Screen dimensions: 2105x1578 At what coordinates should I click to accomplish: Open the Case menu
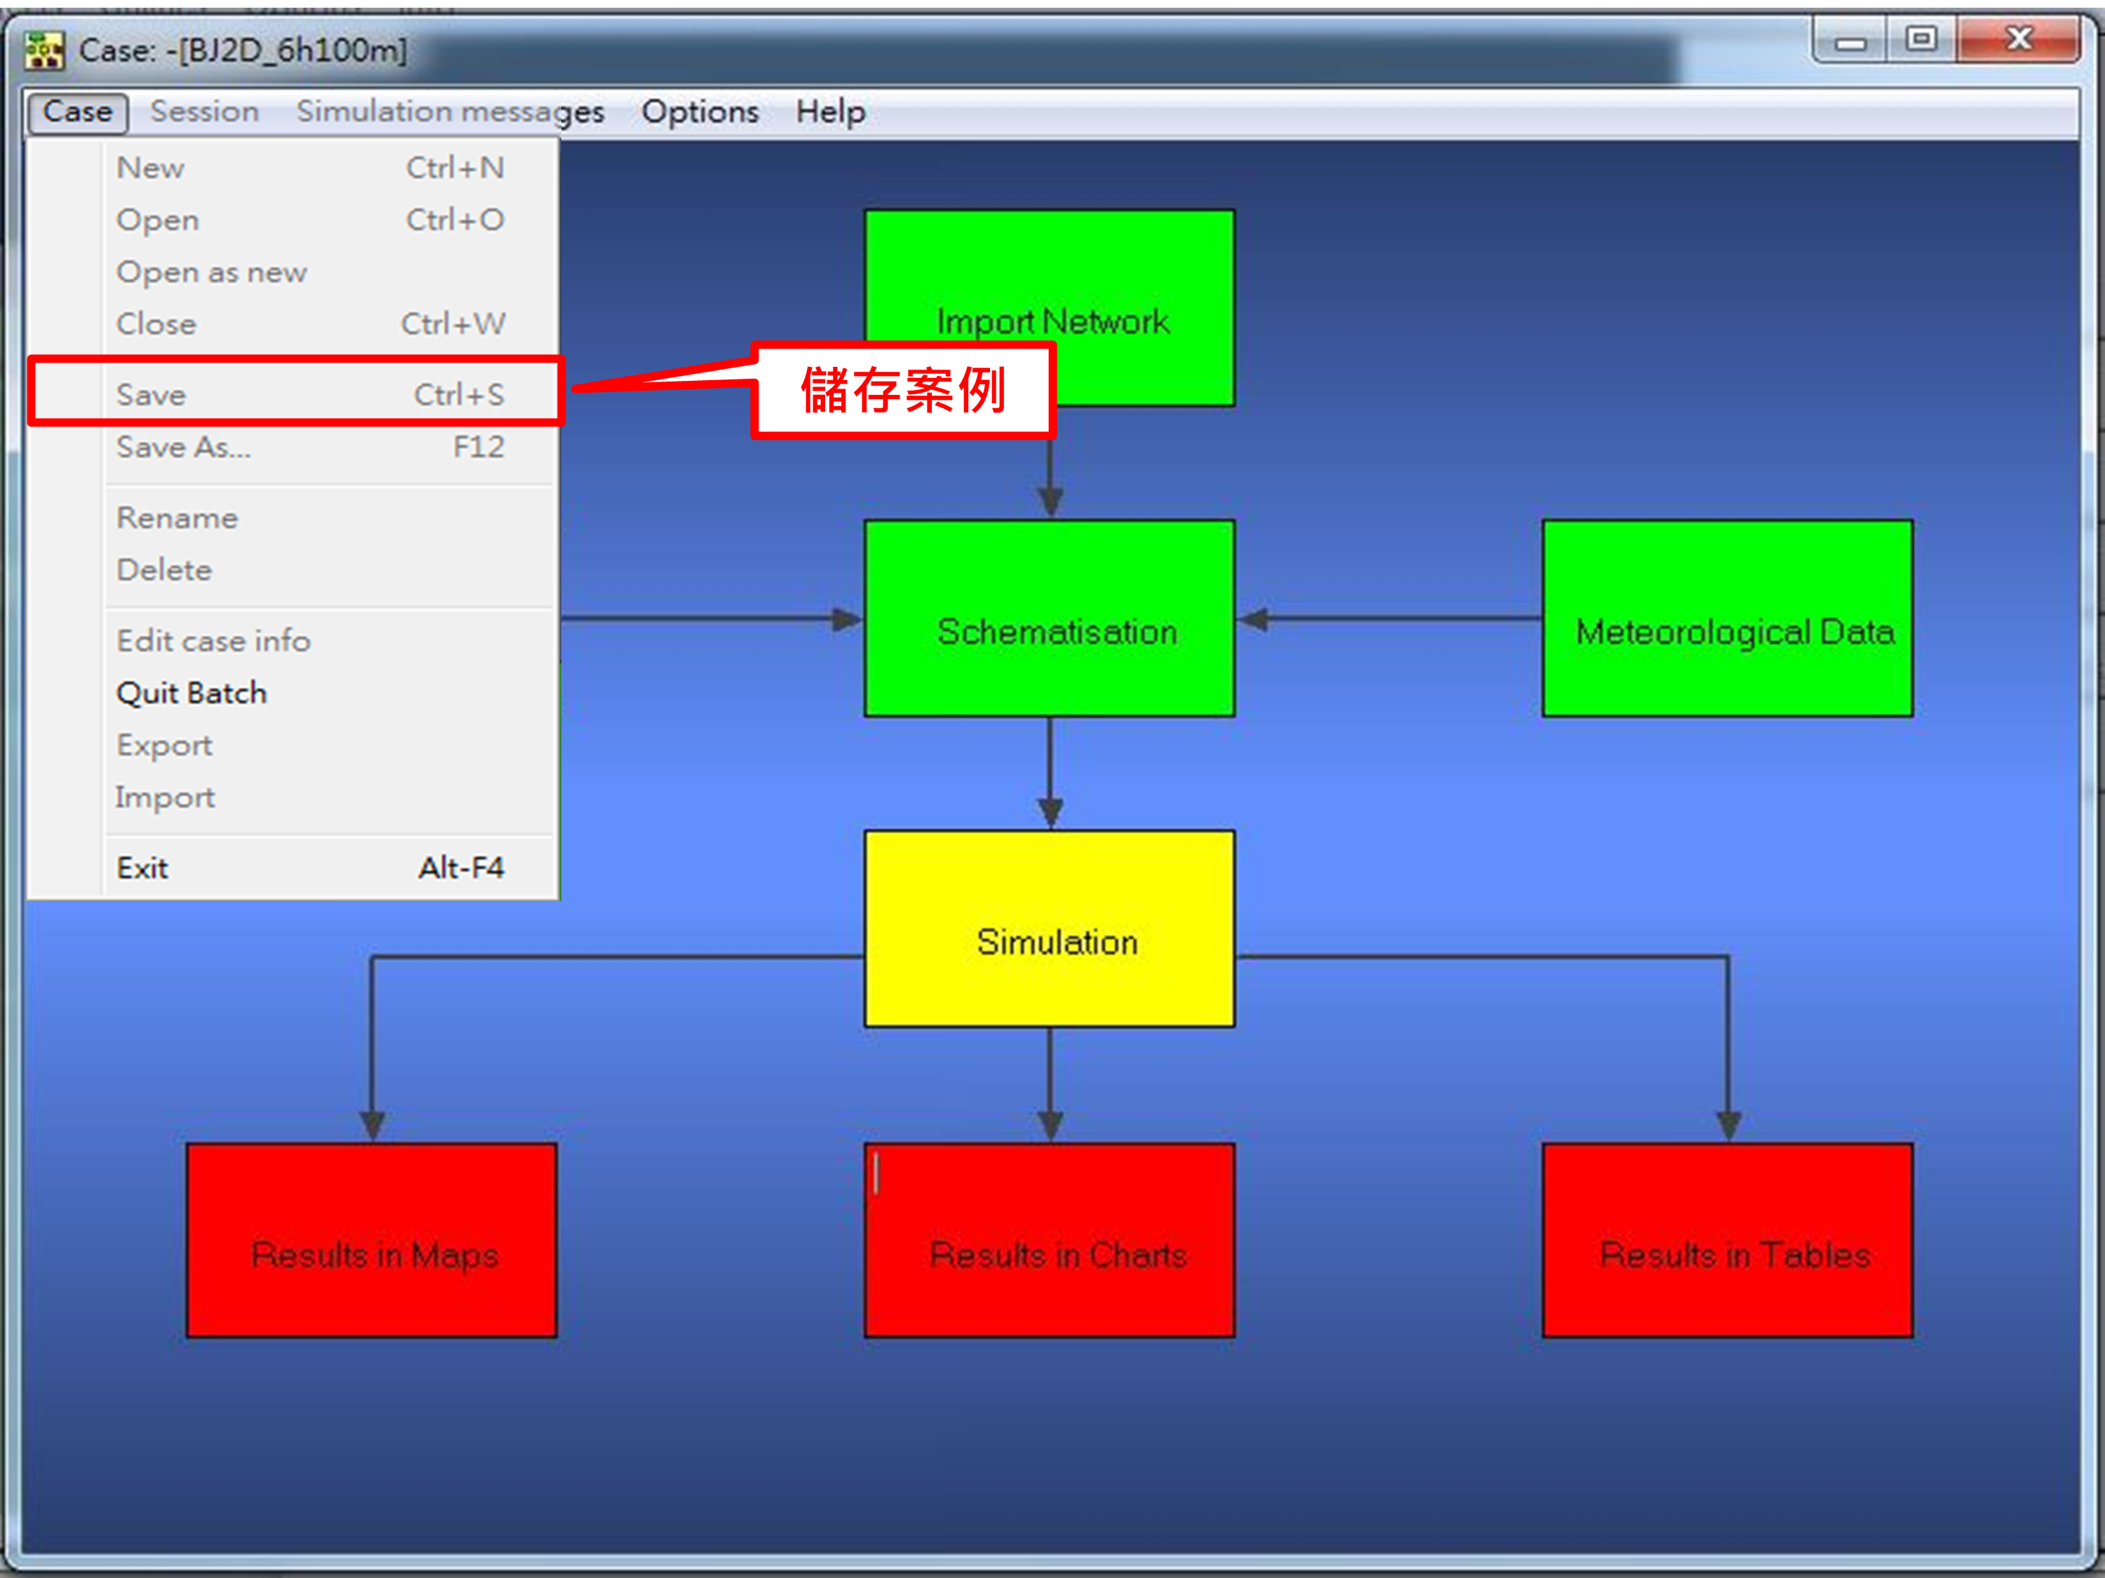77,112
